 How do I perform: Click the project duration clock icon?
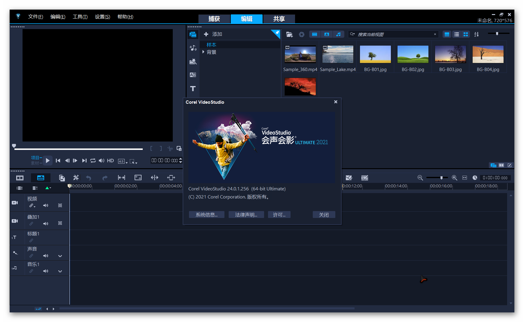(475, 178)
